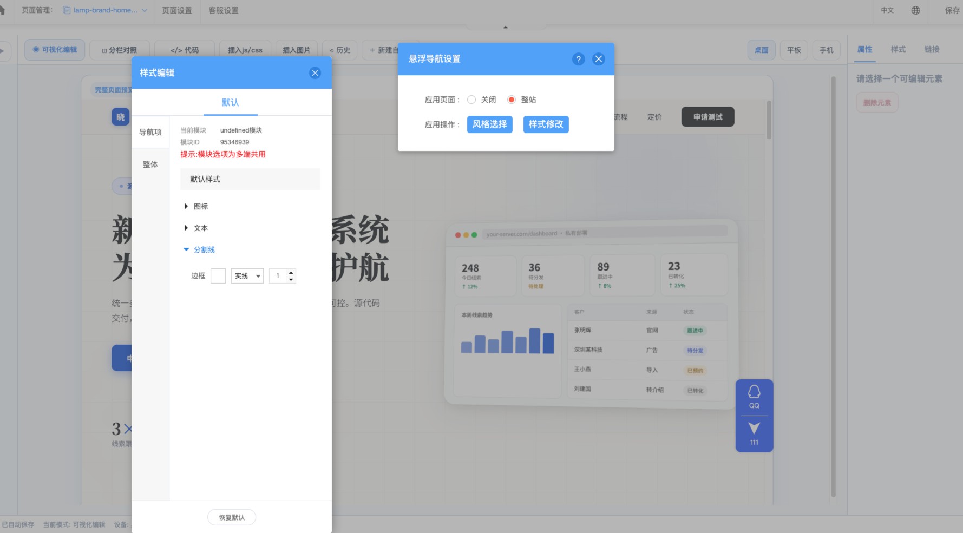Select the 平板 device view
Image resolution: width=963 pixels, height=533 pixels.
pos(794,50)
